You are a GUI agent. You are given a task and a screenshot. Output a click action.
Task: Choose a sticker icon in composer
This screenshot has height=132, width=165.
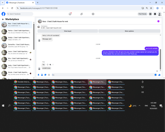pyautogui.click(x=46, y=75)
